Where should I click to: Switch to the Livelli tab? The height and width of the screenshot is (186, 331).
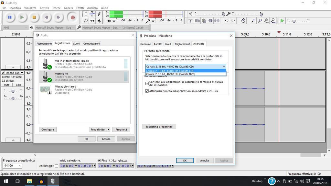point(168,44)
